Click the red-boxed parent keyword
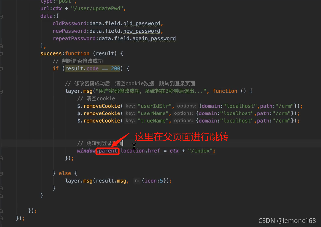 (108, 151)
